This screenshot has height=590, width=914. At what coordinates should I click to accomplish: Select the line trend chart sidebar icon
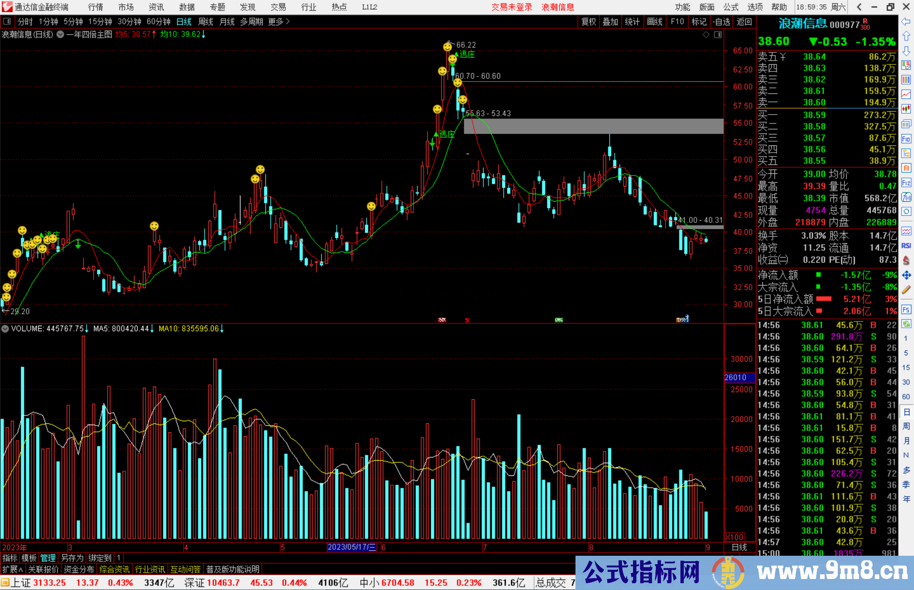click(x=906, y=94)
